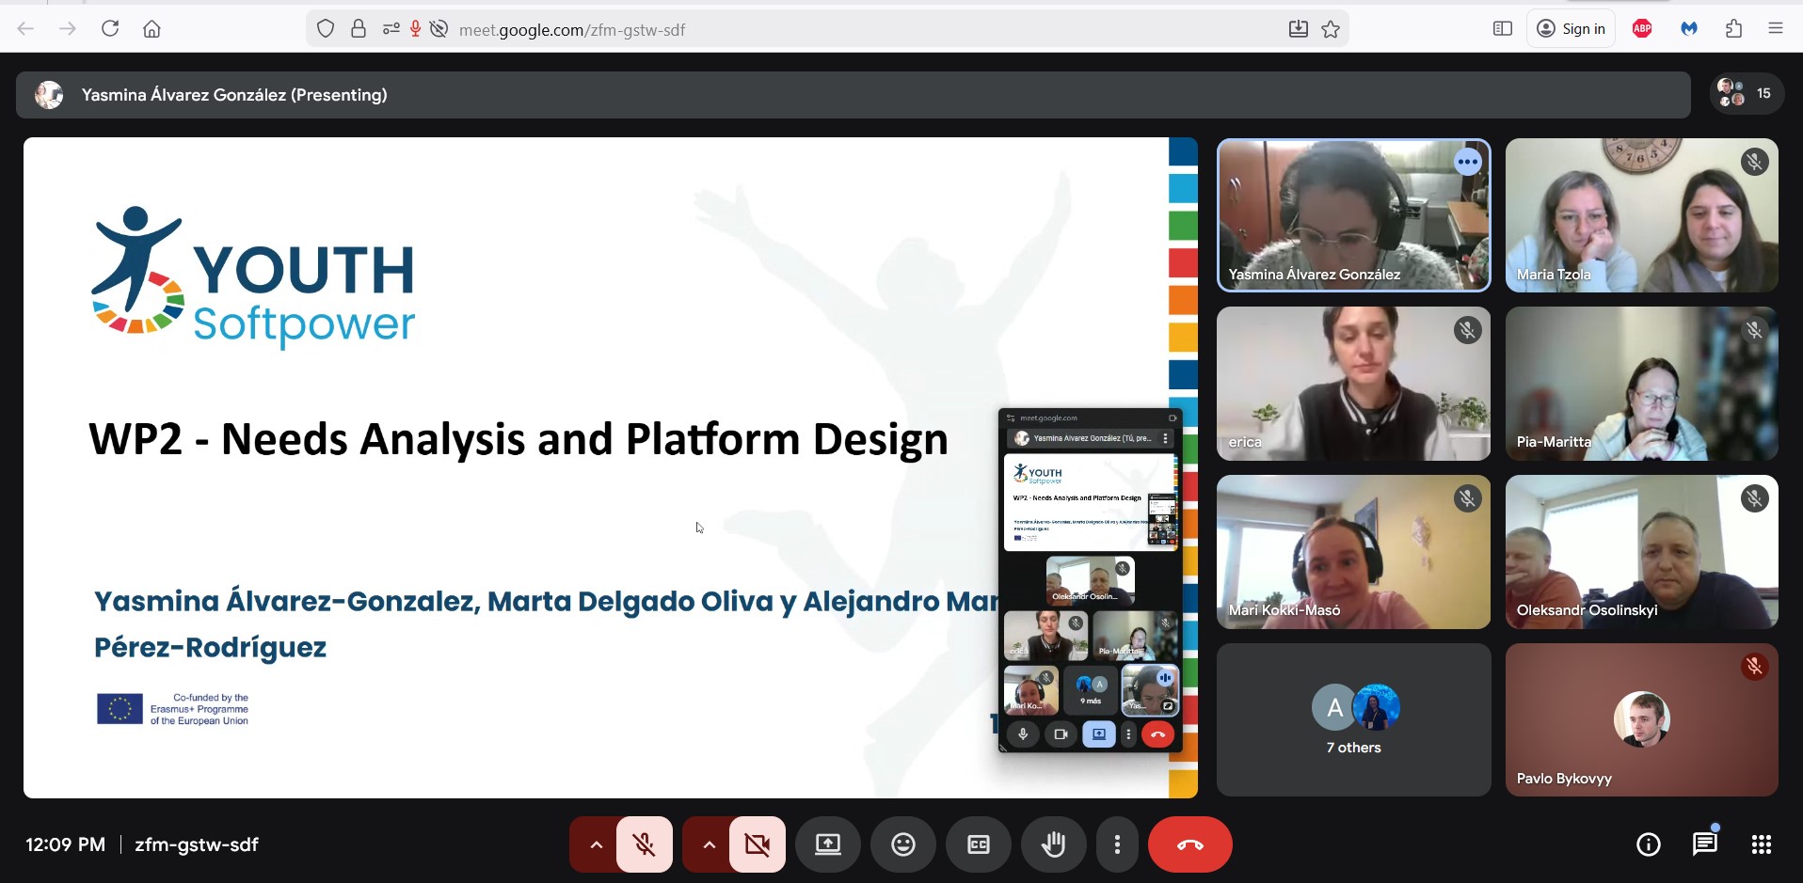
Task: Click the Sign in button
Action: 1572,29
